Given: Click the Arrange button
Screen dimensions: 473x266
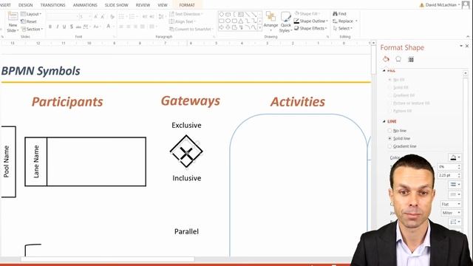Looking at the screenshot, I should [270, 21].
